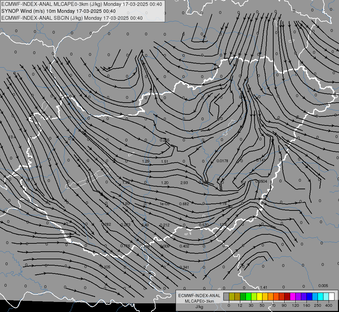Click the map value 0.341
The image size is (339, 312).
(184, 267)
